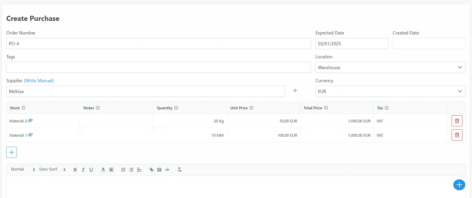Open the Normal heading style dropdown
Screen dimensions: 472x198
(x=23, y=169)
